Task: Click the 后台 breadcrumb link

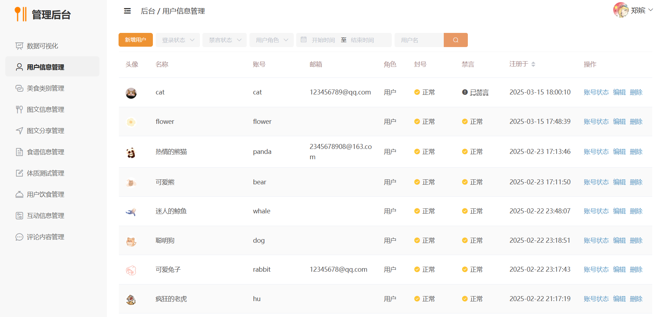Action: click(148, 11)
